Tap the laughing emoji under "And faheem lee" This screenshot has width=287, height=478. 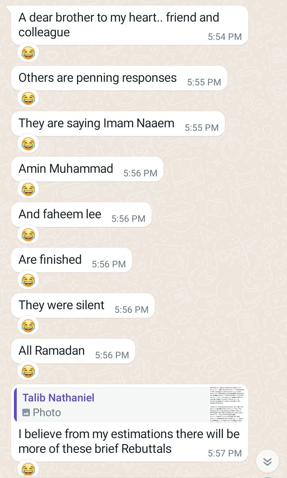tap(28, 235)
